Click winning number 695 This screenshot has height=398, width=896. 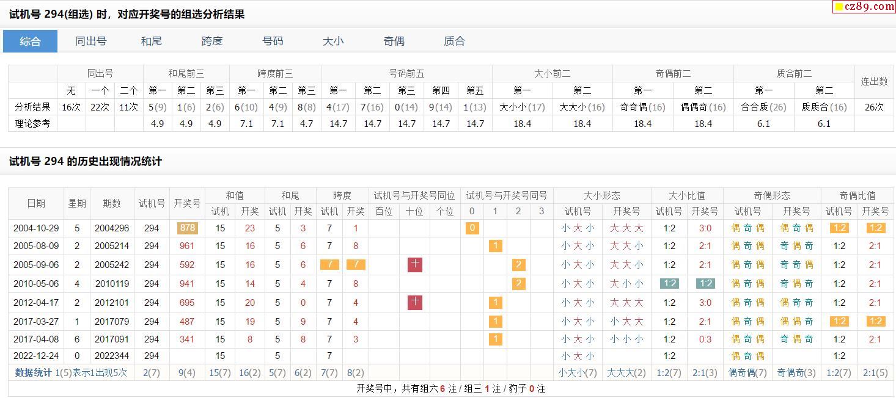pos(187,302)
